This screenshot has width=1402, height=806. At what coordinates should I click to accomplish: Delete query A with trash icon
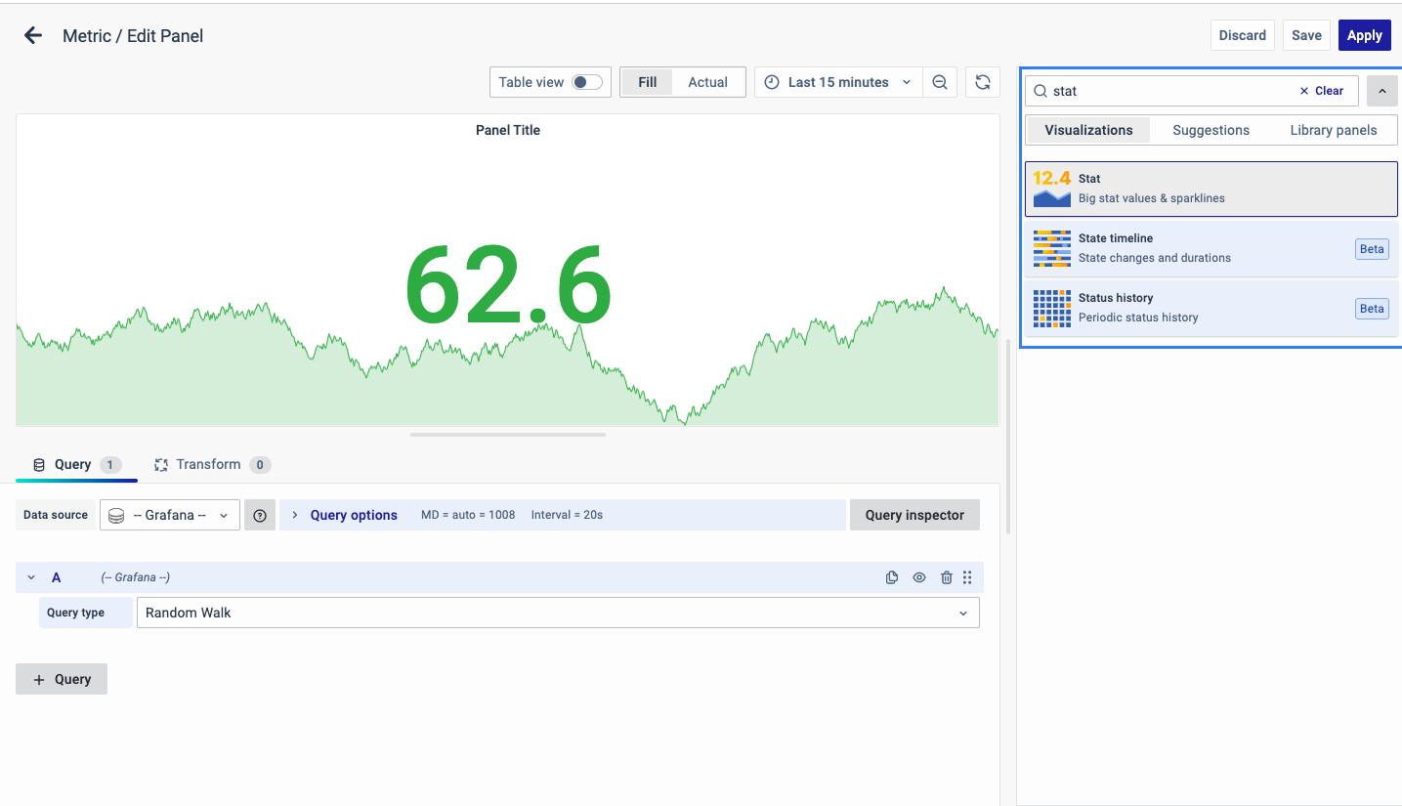946,577
